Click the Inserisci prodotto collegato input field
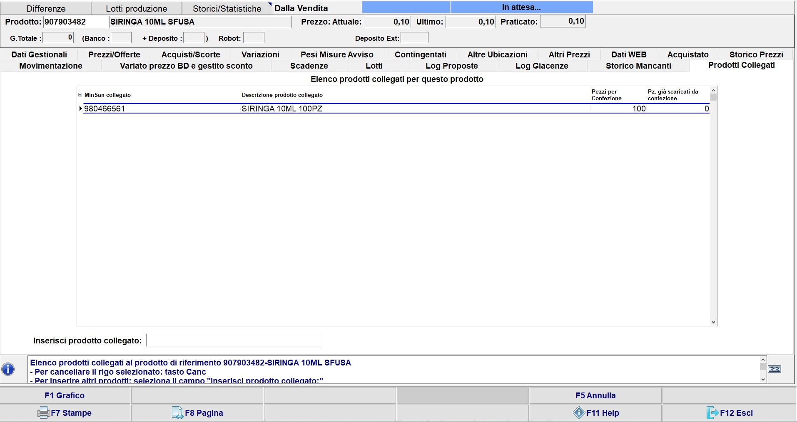The image size is (797, 422). [233, 340]
